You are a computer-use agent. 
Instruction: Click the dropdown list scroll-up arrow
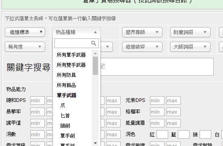(95, 53)
